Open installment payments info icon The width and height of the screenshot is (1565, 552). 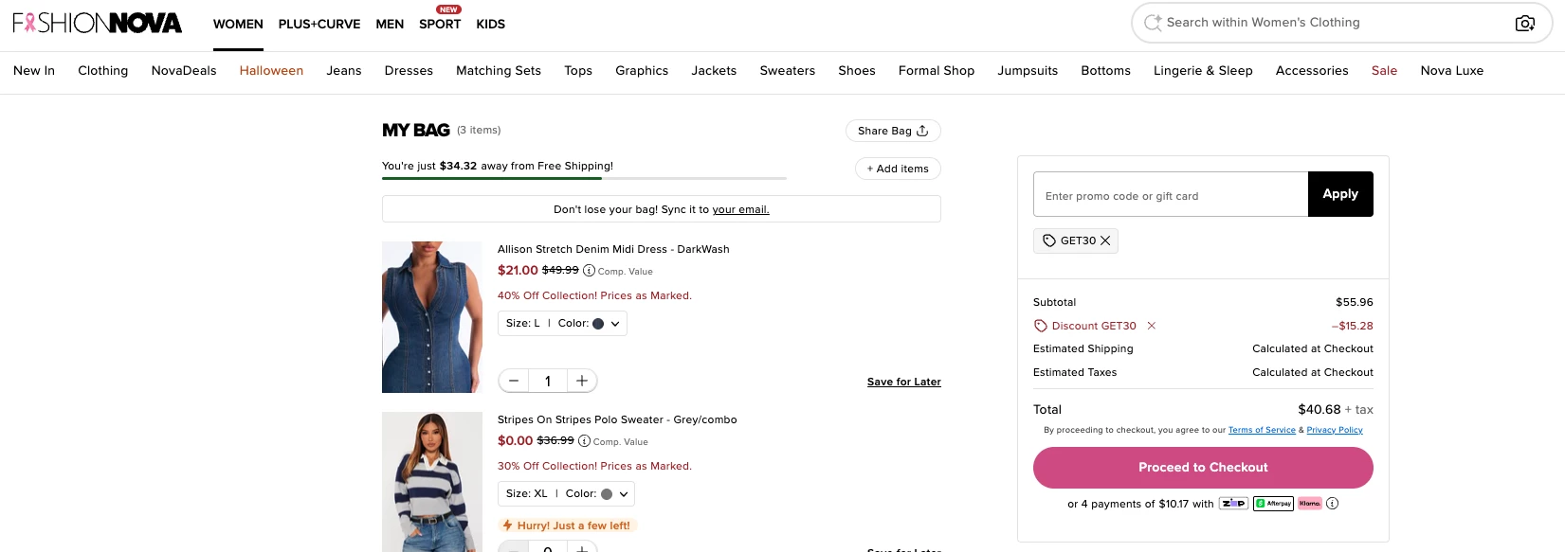coord(1332,504)
